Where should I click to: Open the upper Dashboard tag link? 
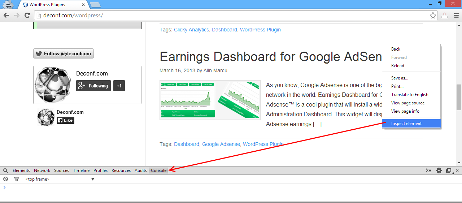[x=225, y=30]
